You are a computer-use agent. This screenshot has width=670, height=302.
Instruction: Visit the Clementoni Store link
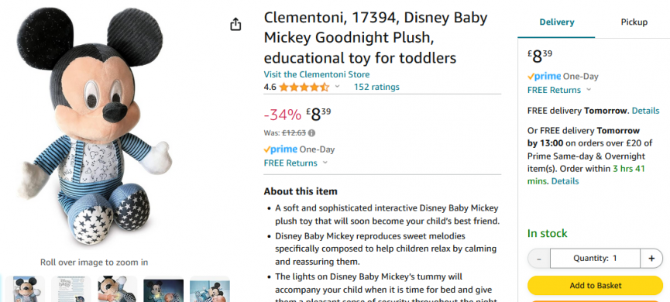click(317, 74)
